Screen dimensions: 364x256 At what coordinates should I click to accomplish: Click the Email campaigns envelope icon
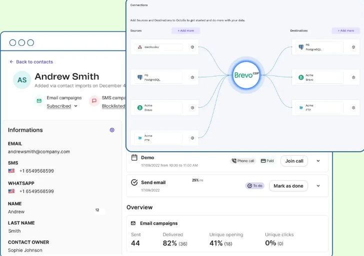(39, 101)
